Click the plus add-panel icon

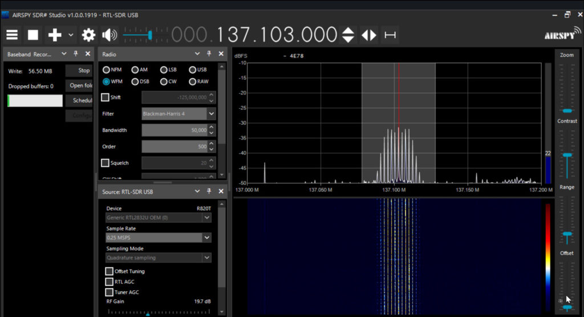click(55, 35)
